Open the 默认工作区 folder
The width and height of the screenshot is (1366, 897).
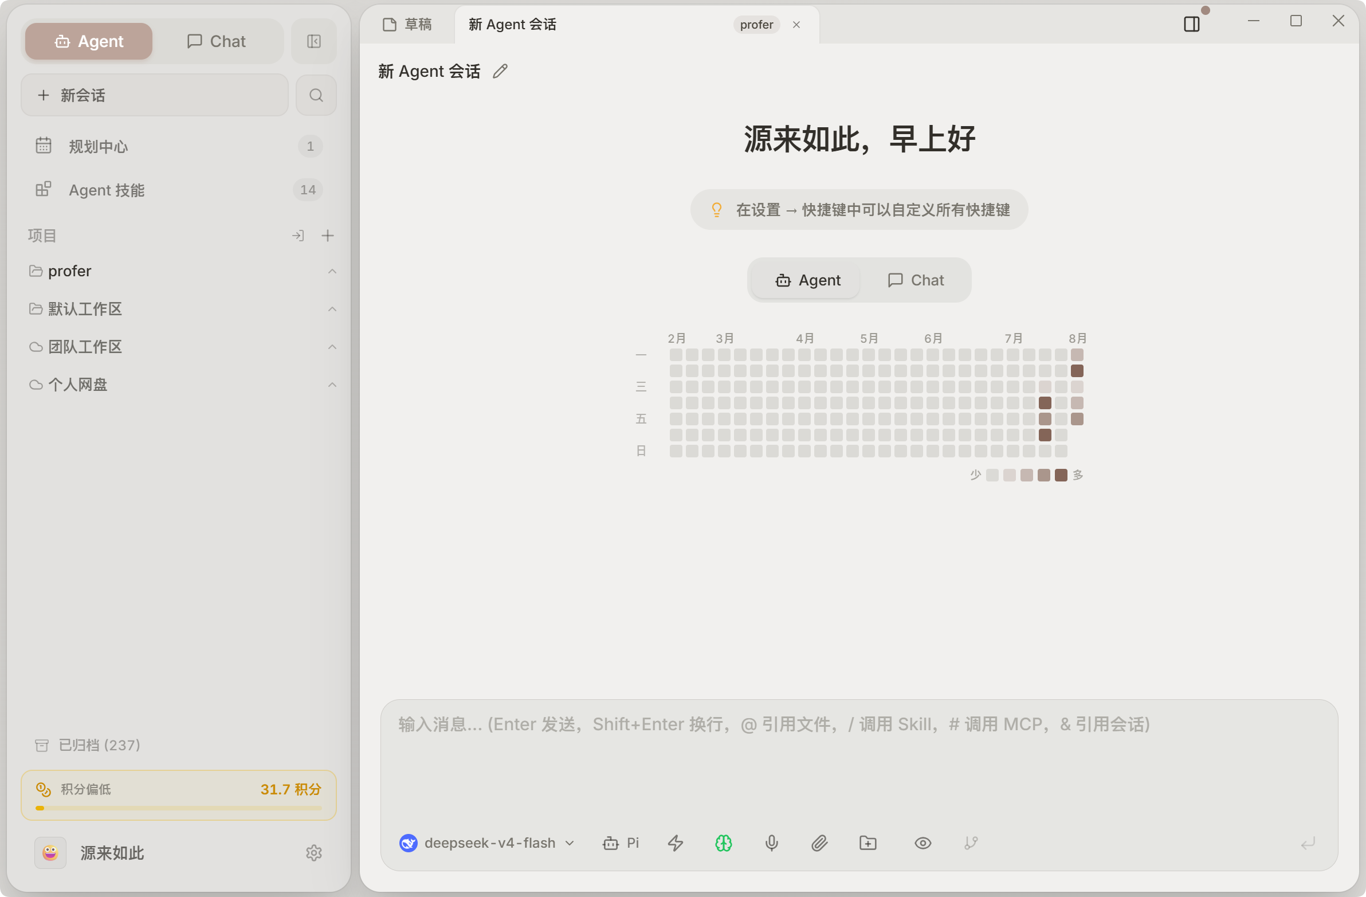[x=76, y=309]
